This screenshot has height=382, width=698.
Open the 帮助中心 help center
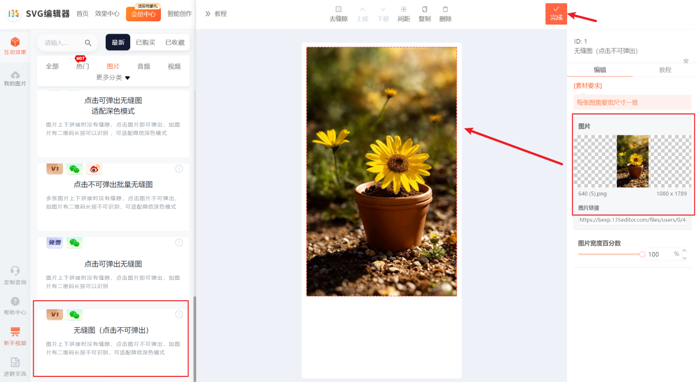[15, 306]
